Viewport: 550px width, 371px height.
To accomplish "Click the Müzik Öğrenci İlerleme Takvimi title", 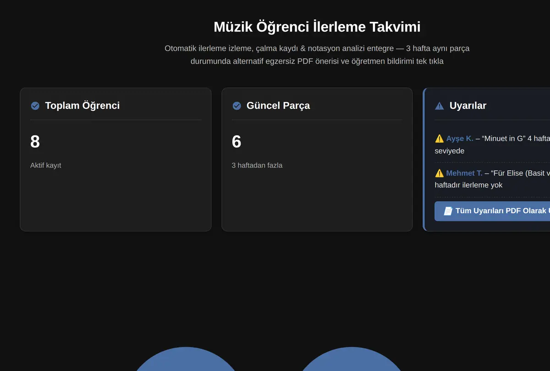I will click(x=317, y=27).
